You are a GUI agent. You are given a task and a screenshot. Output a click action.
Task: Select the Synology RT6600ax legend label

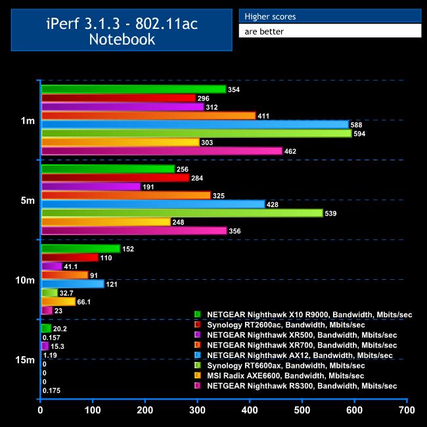click(286, 365)
